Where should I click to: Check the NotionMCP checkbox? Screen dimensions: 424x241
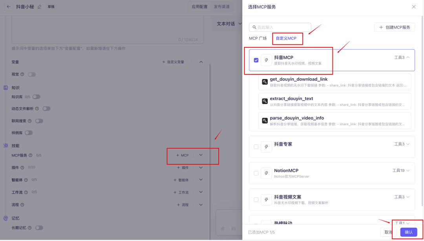pyautogui.click(x=256, y=173)
